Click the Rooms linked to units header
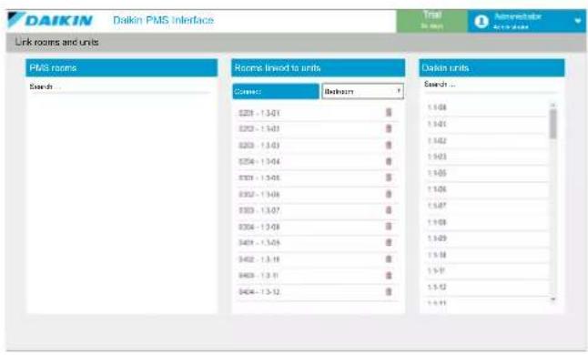This screenshot has width=588, height=355. tap(318, 68)
